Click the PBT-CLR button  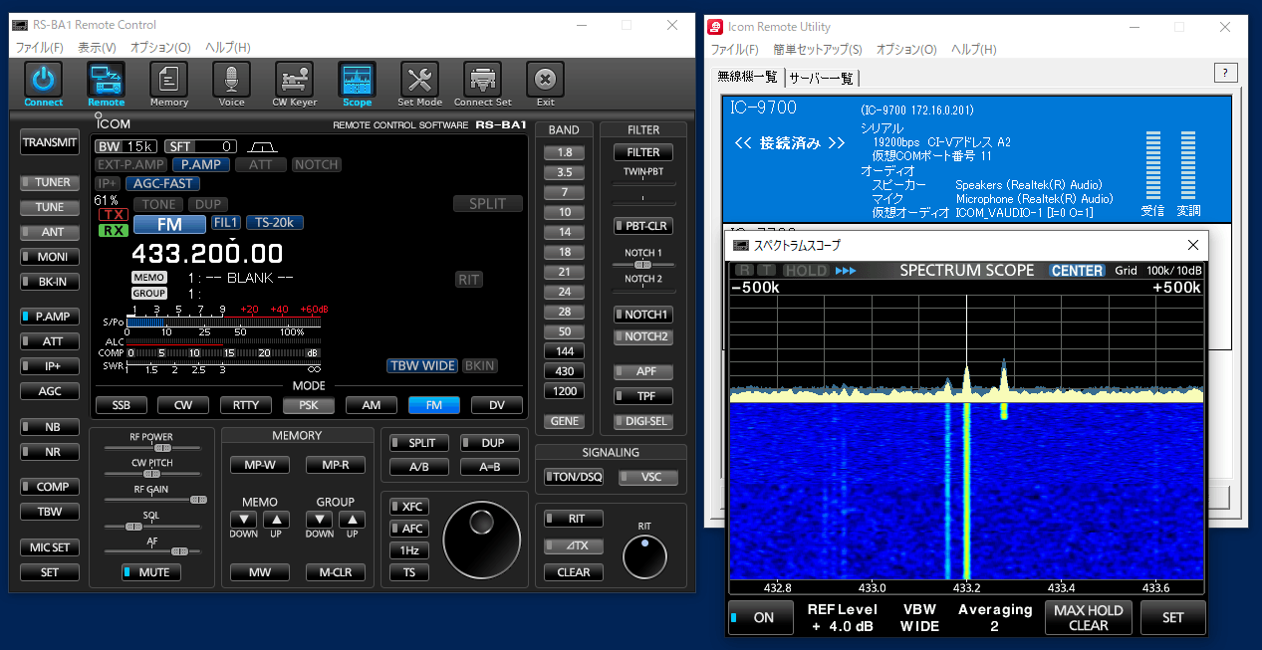point(643,226)
